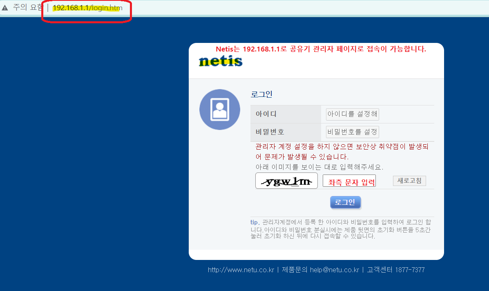Click the 아래 이미지를 보이는 대로 instruction text

point(319,167)
